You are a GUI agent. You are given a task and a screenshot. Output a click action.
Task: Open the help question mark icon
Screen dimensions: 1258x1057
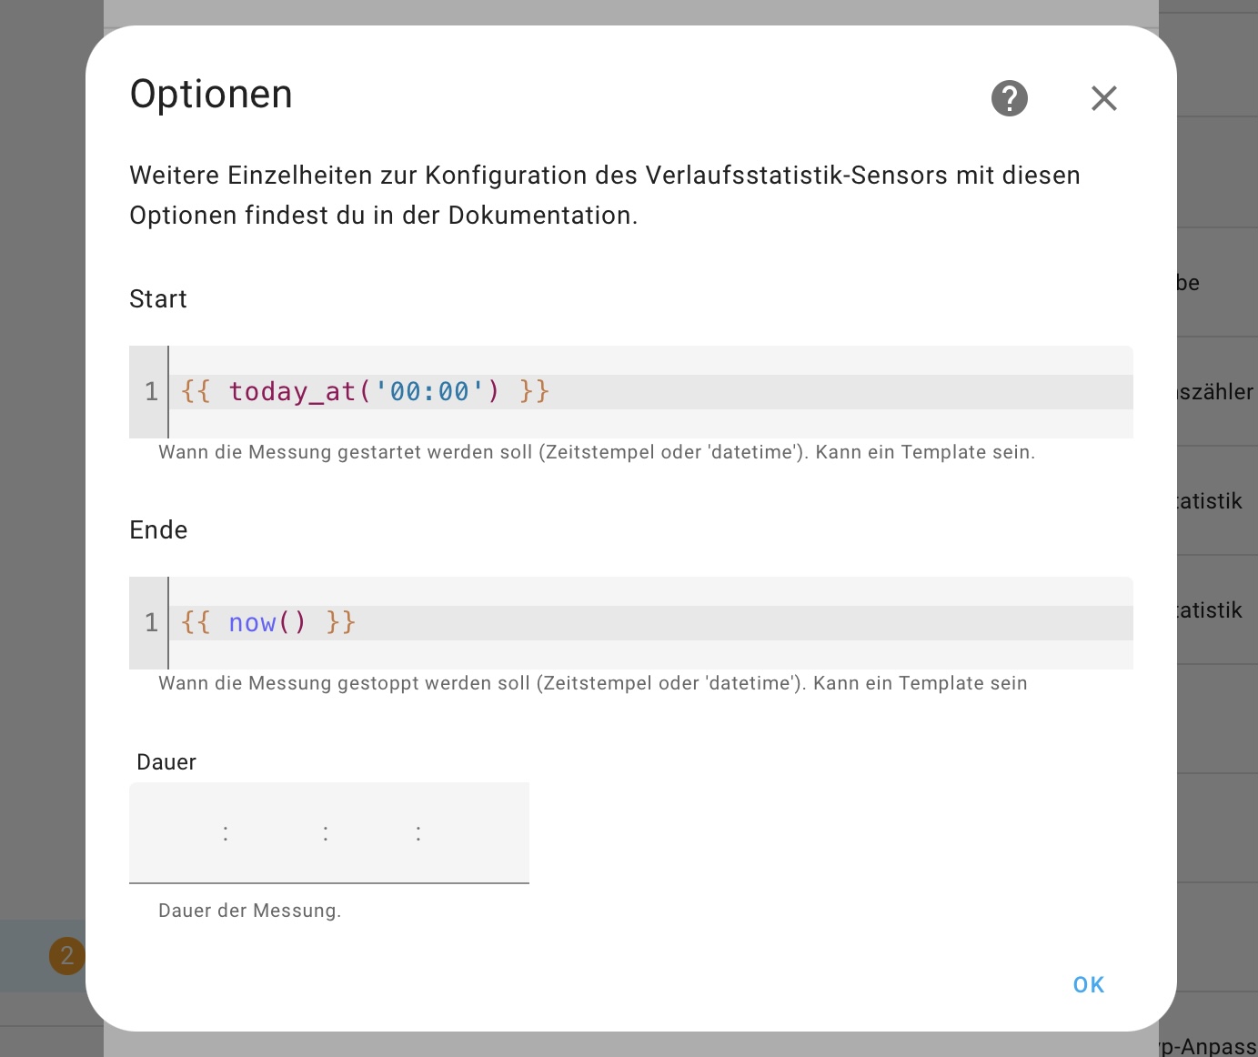1010,98
